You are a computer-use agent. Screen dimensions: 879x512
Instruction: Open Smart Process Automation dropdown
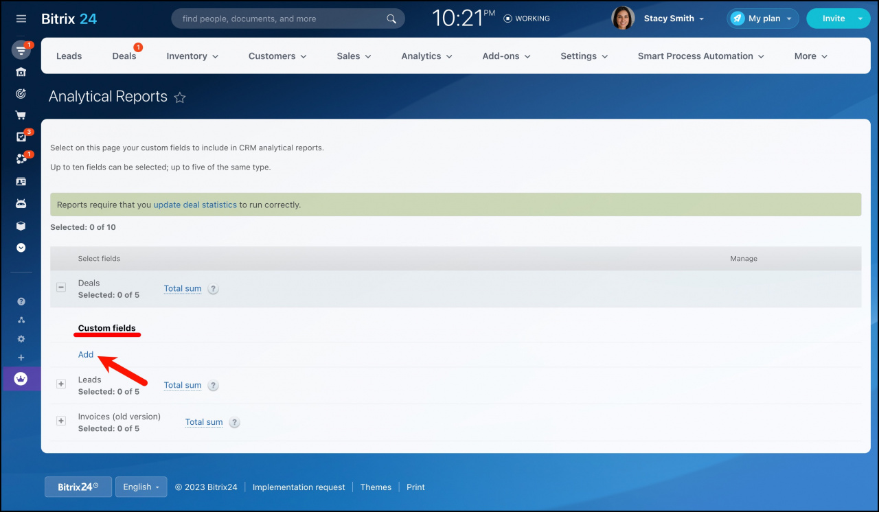click(701, 56)
